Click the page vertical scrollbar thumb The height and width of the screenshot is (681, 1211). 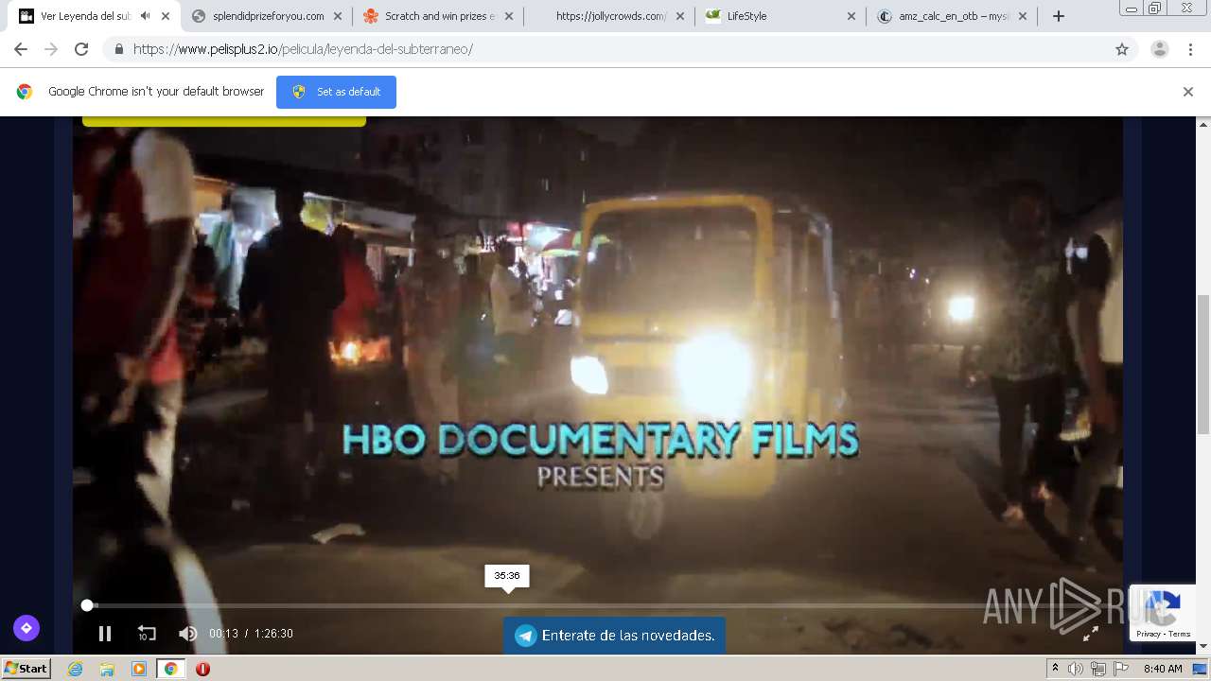pos(1203,364)
